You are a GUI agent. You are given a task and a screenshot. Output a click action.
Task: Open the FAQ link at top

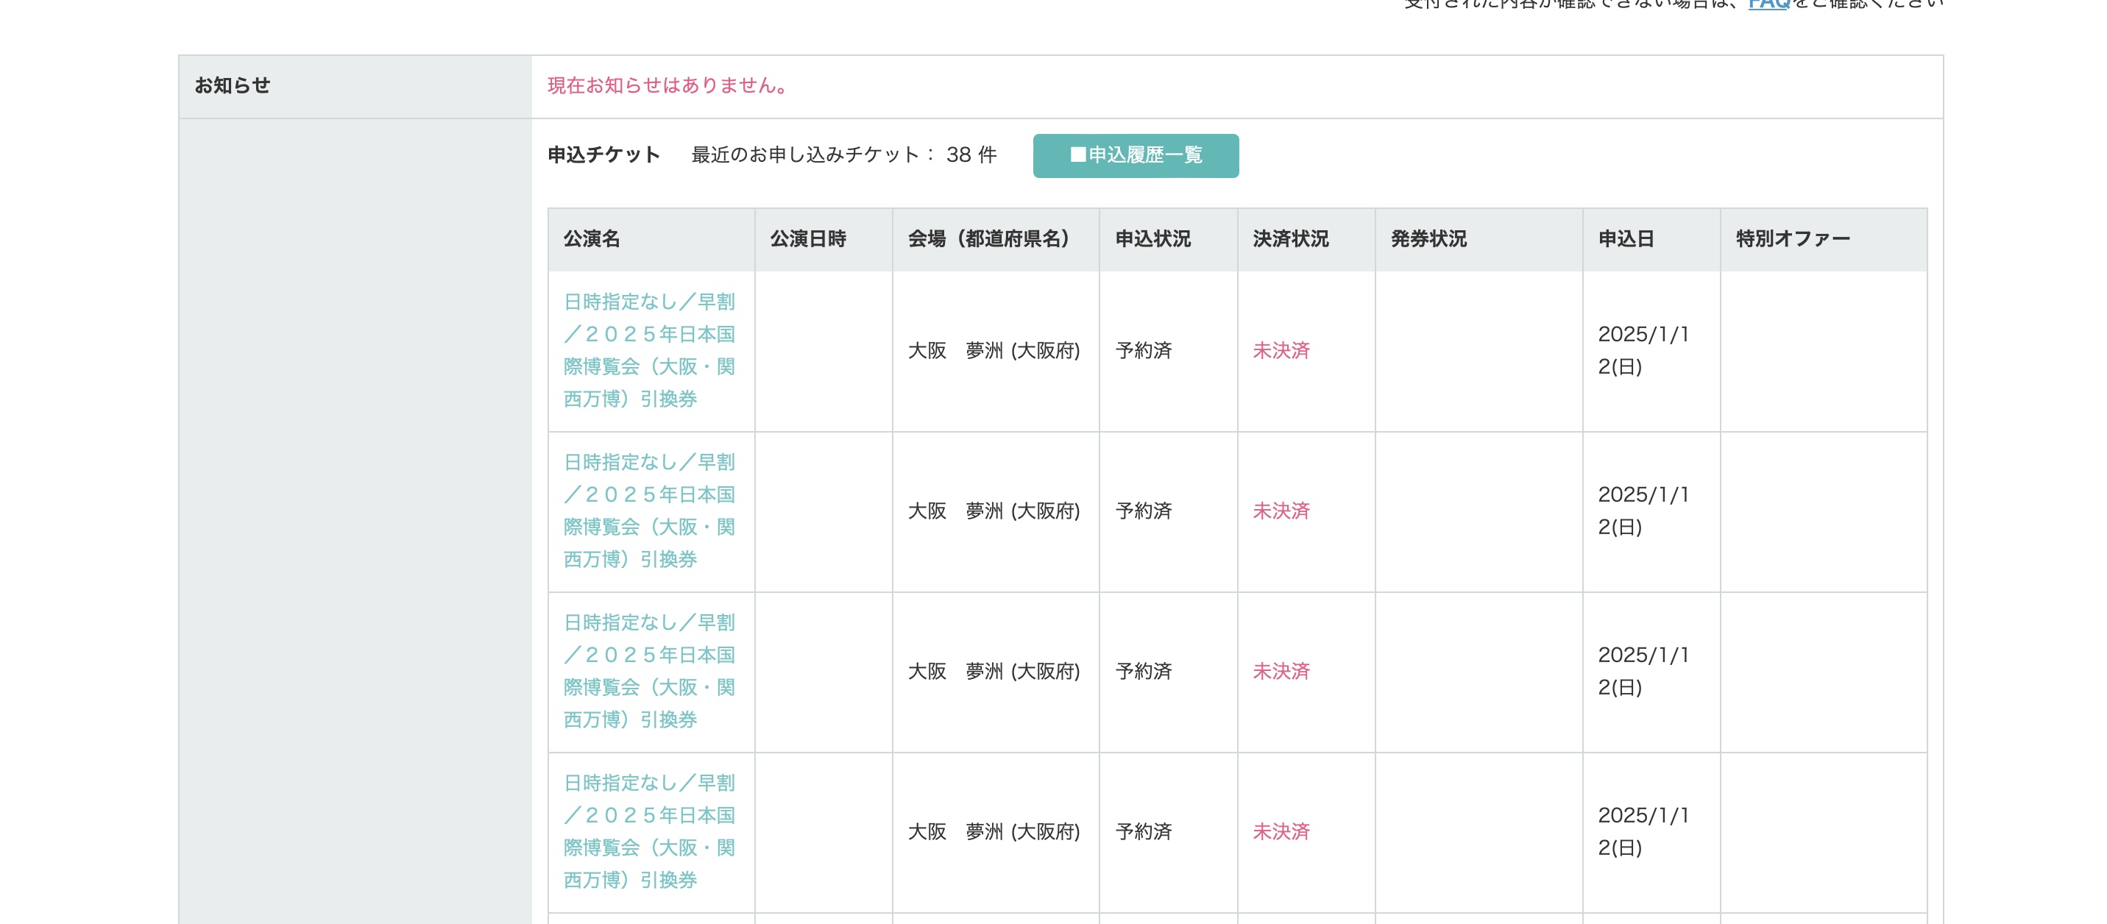point(1768,4)
